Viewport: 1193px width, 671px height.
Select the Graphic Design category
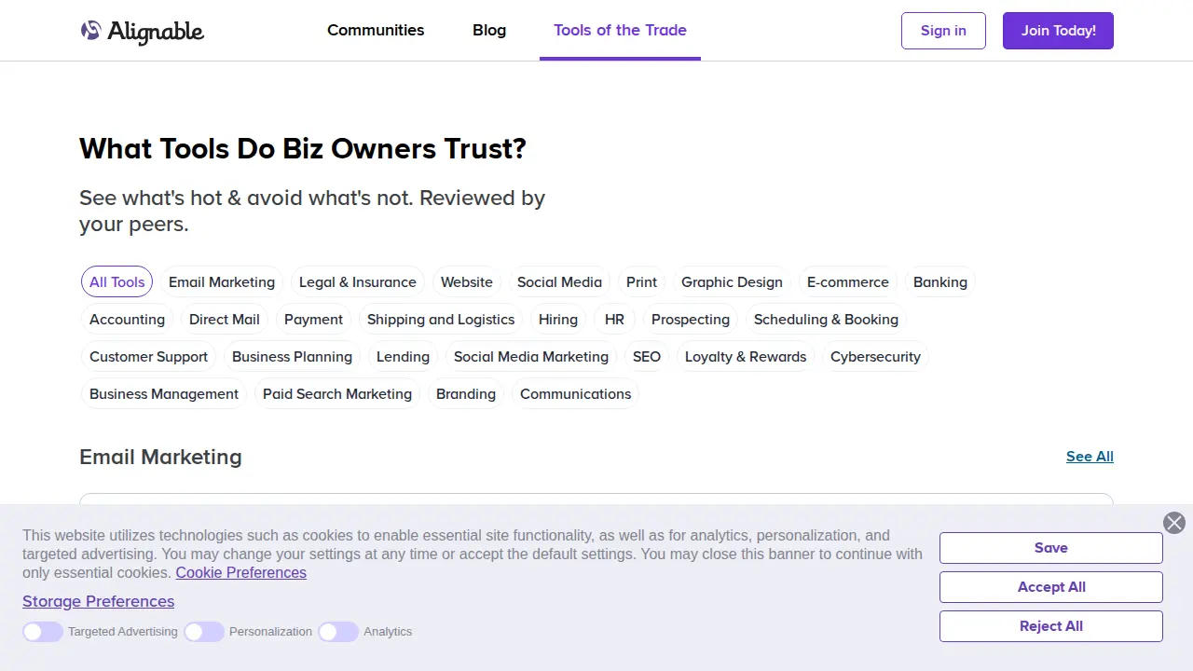[732, 281]
